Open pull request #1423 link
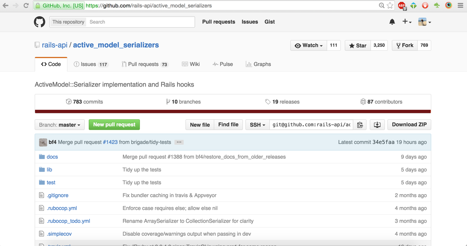The height and width of the screenshot is (246, 467). tap(110, 142)
